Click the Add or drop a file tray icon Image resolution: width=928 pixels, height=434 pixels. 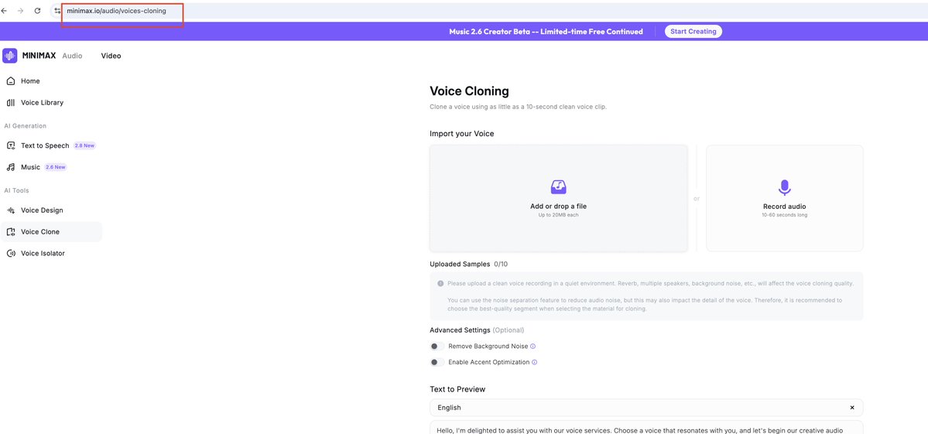[558, 187]
